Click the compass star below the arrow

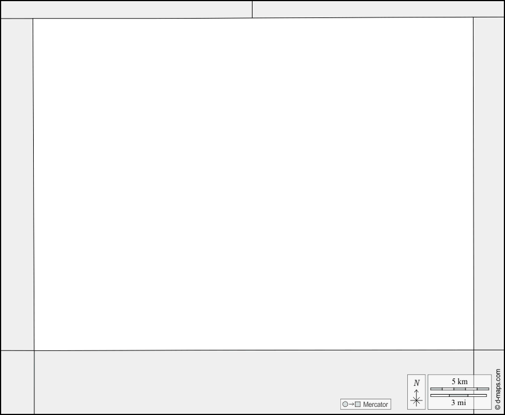(x=417, y=400)
